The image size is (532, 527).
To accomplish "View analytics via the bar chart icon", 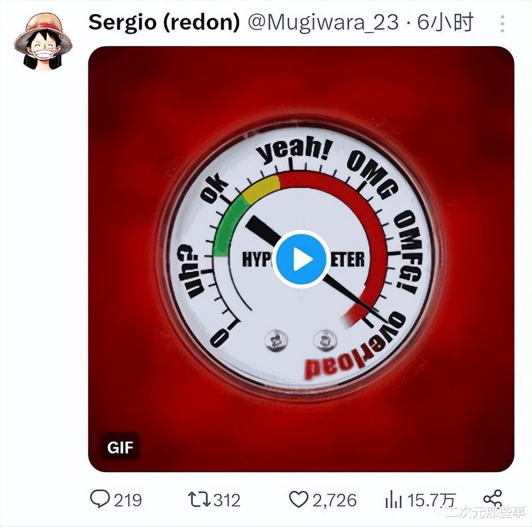I will [x=394, y=500].
